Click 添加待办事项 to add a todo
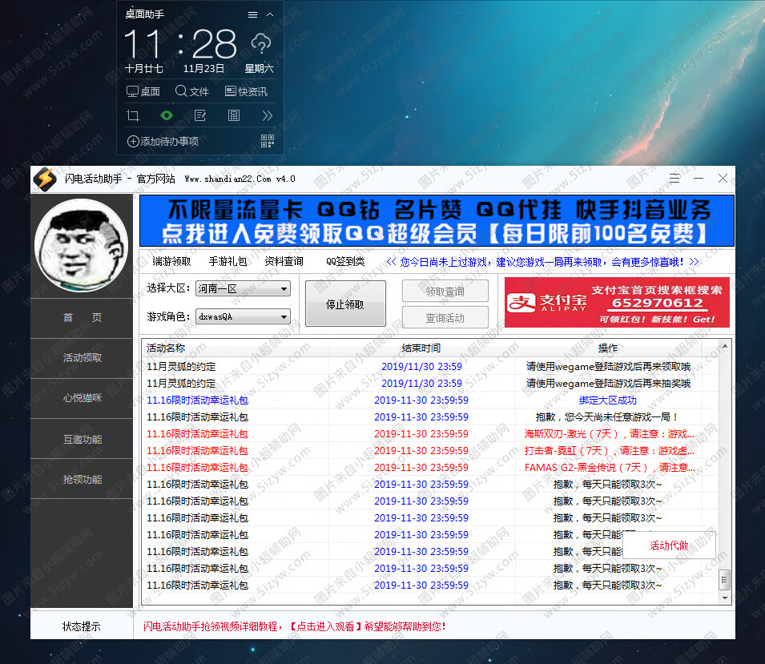The image size is (765, 664). pos(163,142)
